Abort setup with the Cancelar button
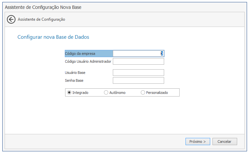Viewport: 249px width, 153px height. click(225, 142)
